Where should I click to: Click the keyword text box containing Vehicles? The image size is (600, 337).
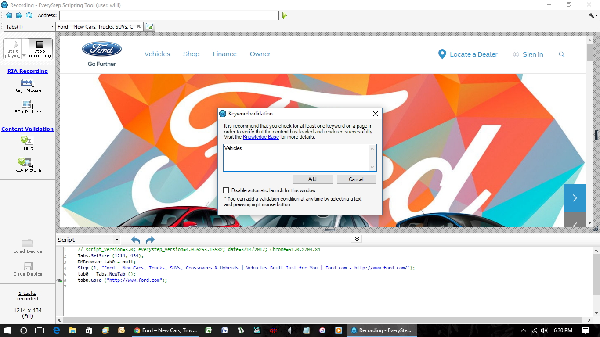pos(300,158)
